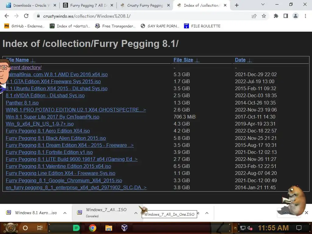Download the Black Alien Edition 2015 iso
Viewport: 312px width, 234px height.
coord(56,138)
